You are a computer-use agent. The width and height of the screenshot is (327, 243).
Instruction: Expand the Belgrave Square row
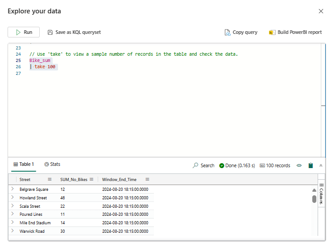12,189
